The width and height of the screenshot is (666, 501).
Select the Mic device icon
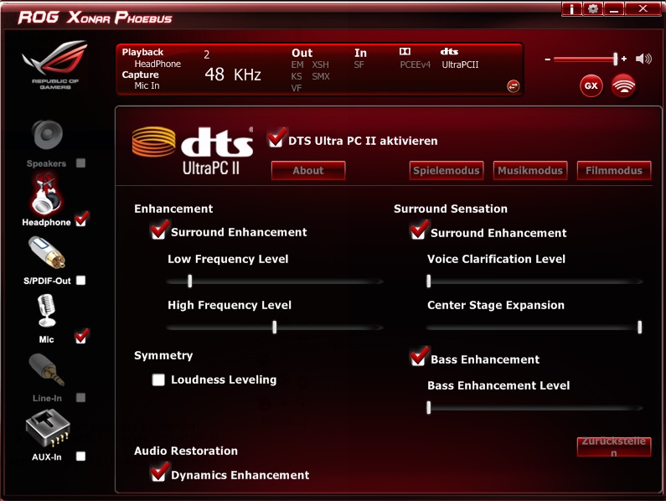(x=46, y=311)
